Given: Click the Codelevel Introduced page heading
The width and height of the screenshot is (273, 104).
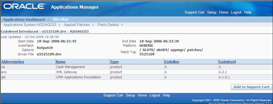Looking at the screenshot, I should point(45,32).
